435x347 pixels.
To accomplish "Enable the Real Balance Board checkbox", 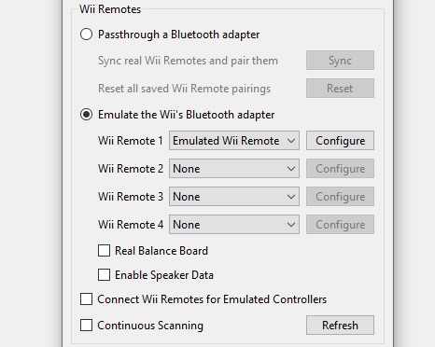I will tap(104, 251).
